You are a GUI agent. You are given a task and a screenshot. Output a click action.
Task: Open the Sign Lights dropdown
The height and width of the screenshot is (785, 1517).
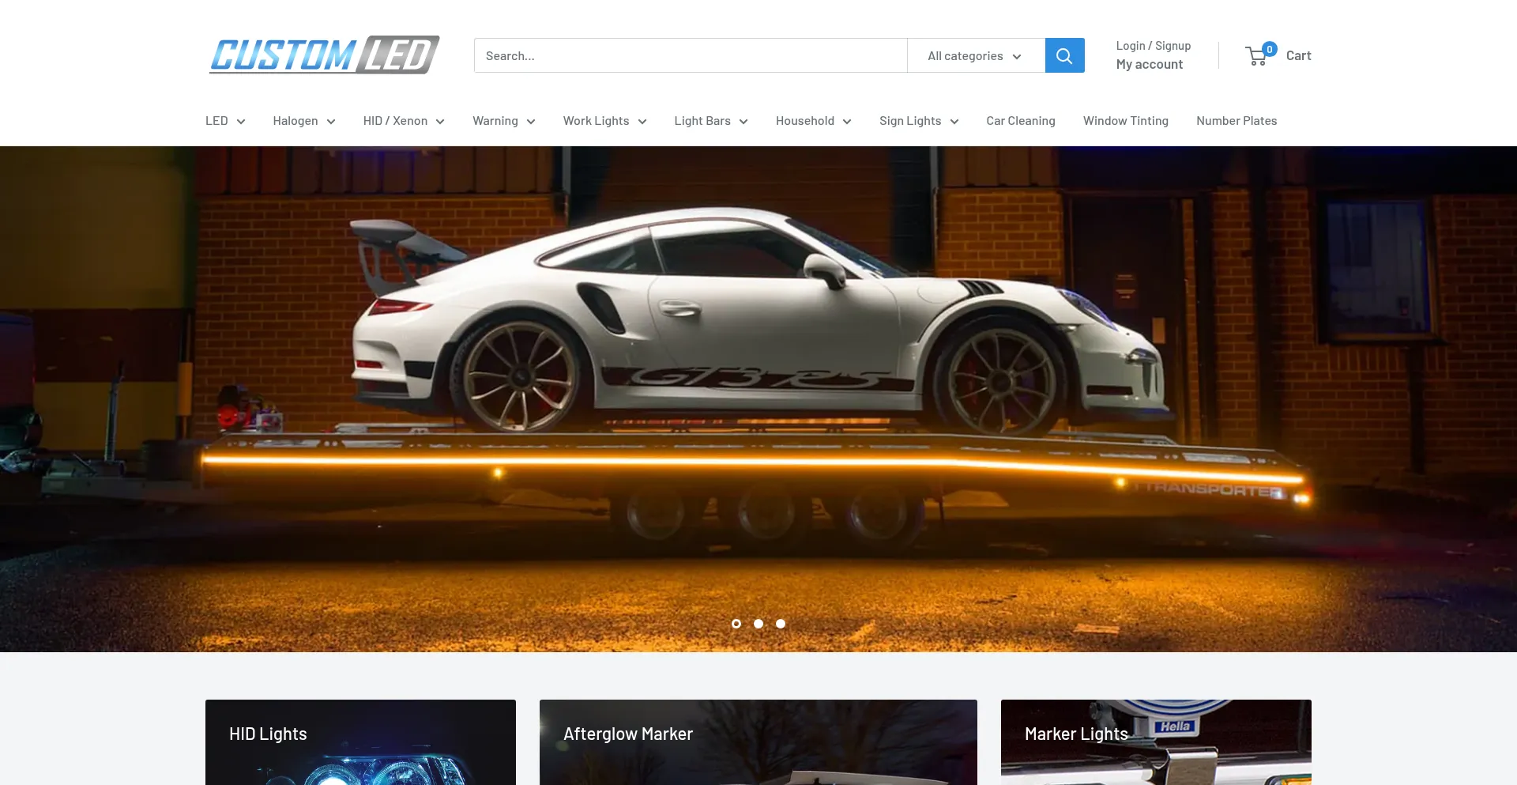click(918, 120)
